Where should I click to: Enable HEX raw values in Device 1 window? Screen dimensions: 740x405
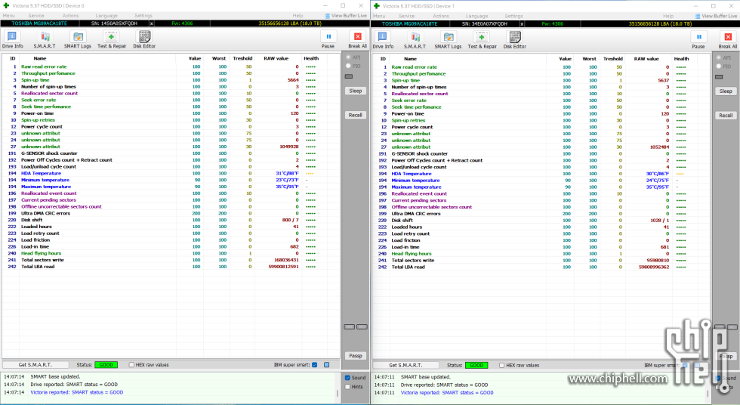point(502,366)
